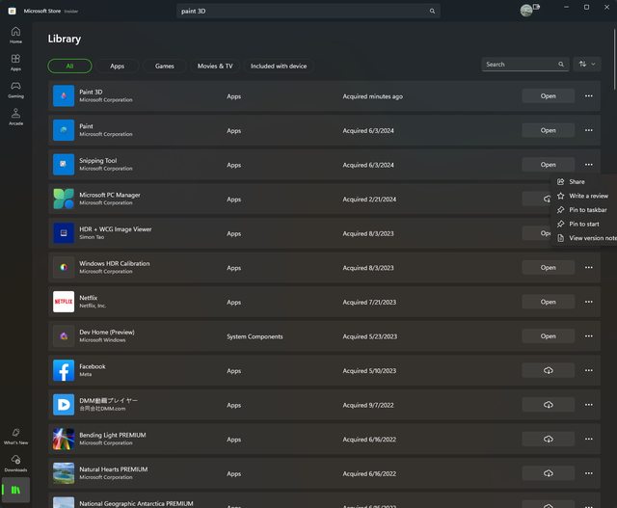Open more options menu for Netflix
Screen dimensions: 617x508
tap(588, 302)
